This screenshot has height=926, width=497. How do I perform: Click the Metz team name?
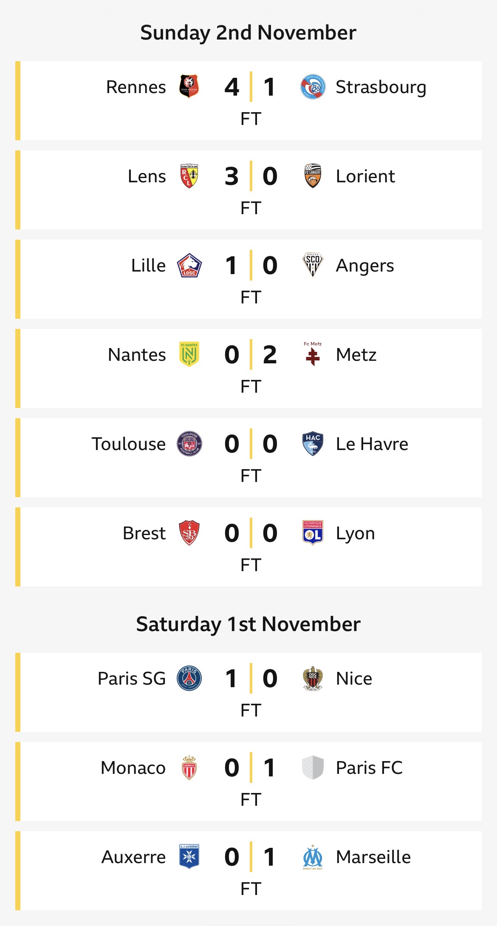coord(356,354)
